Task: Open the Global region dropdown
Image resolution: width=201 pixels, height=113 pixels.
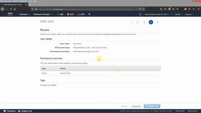Action: click(x=178, y=14)
